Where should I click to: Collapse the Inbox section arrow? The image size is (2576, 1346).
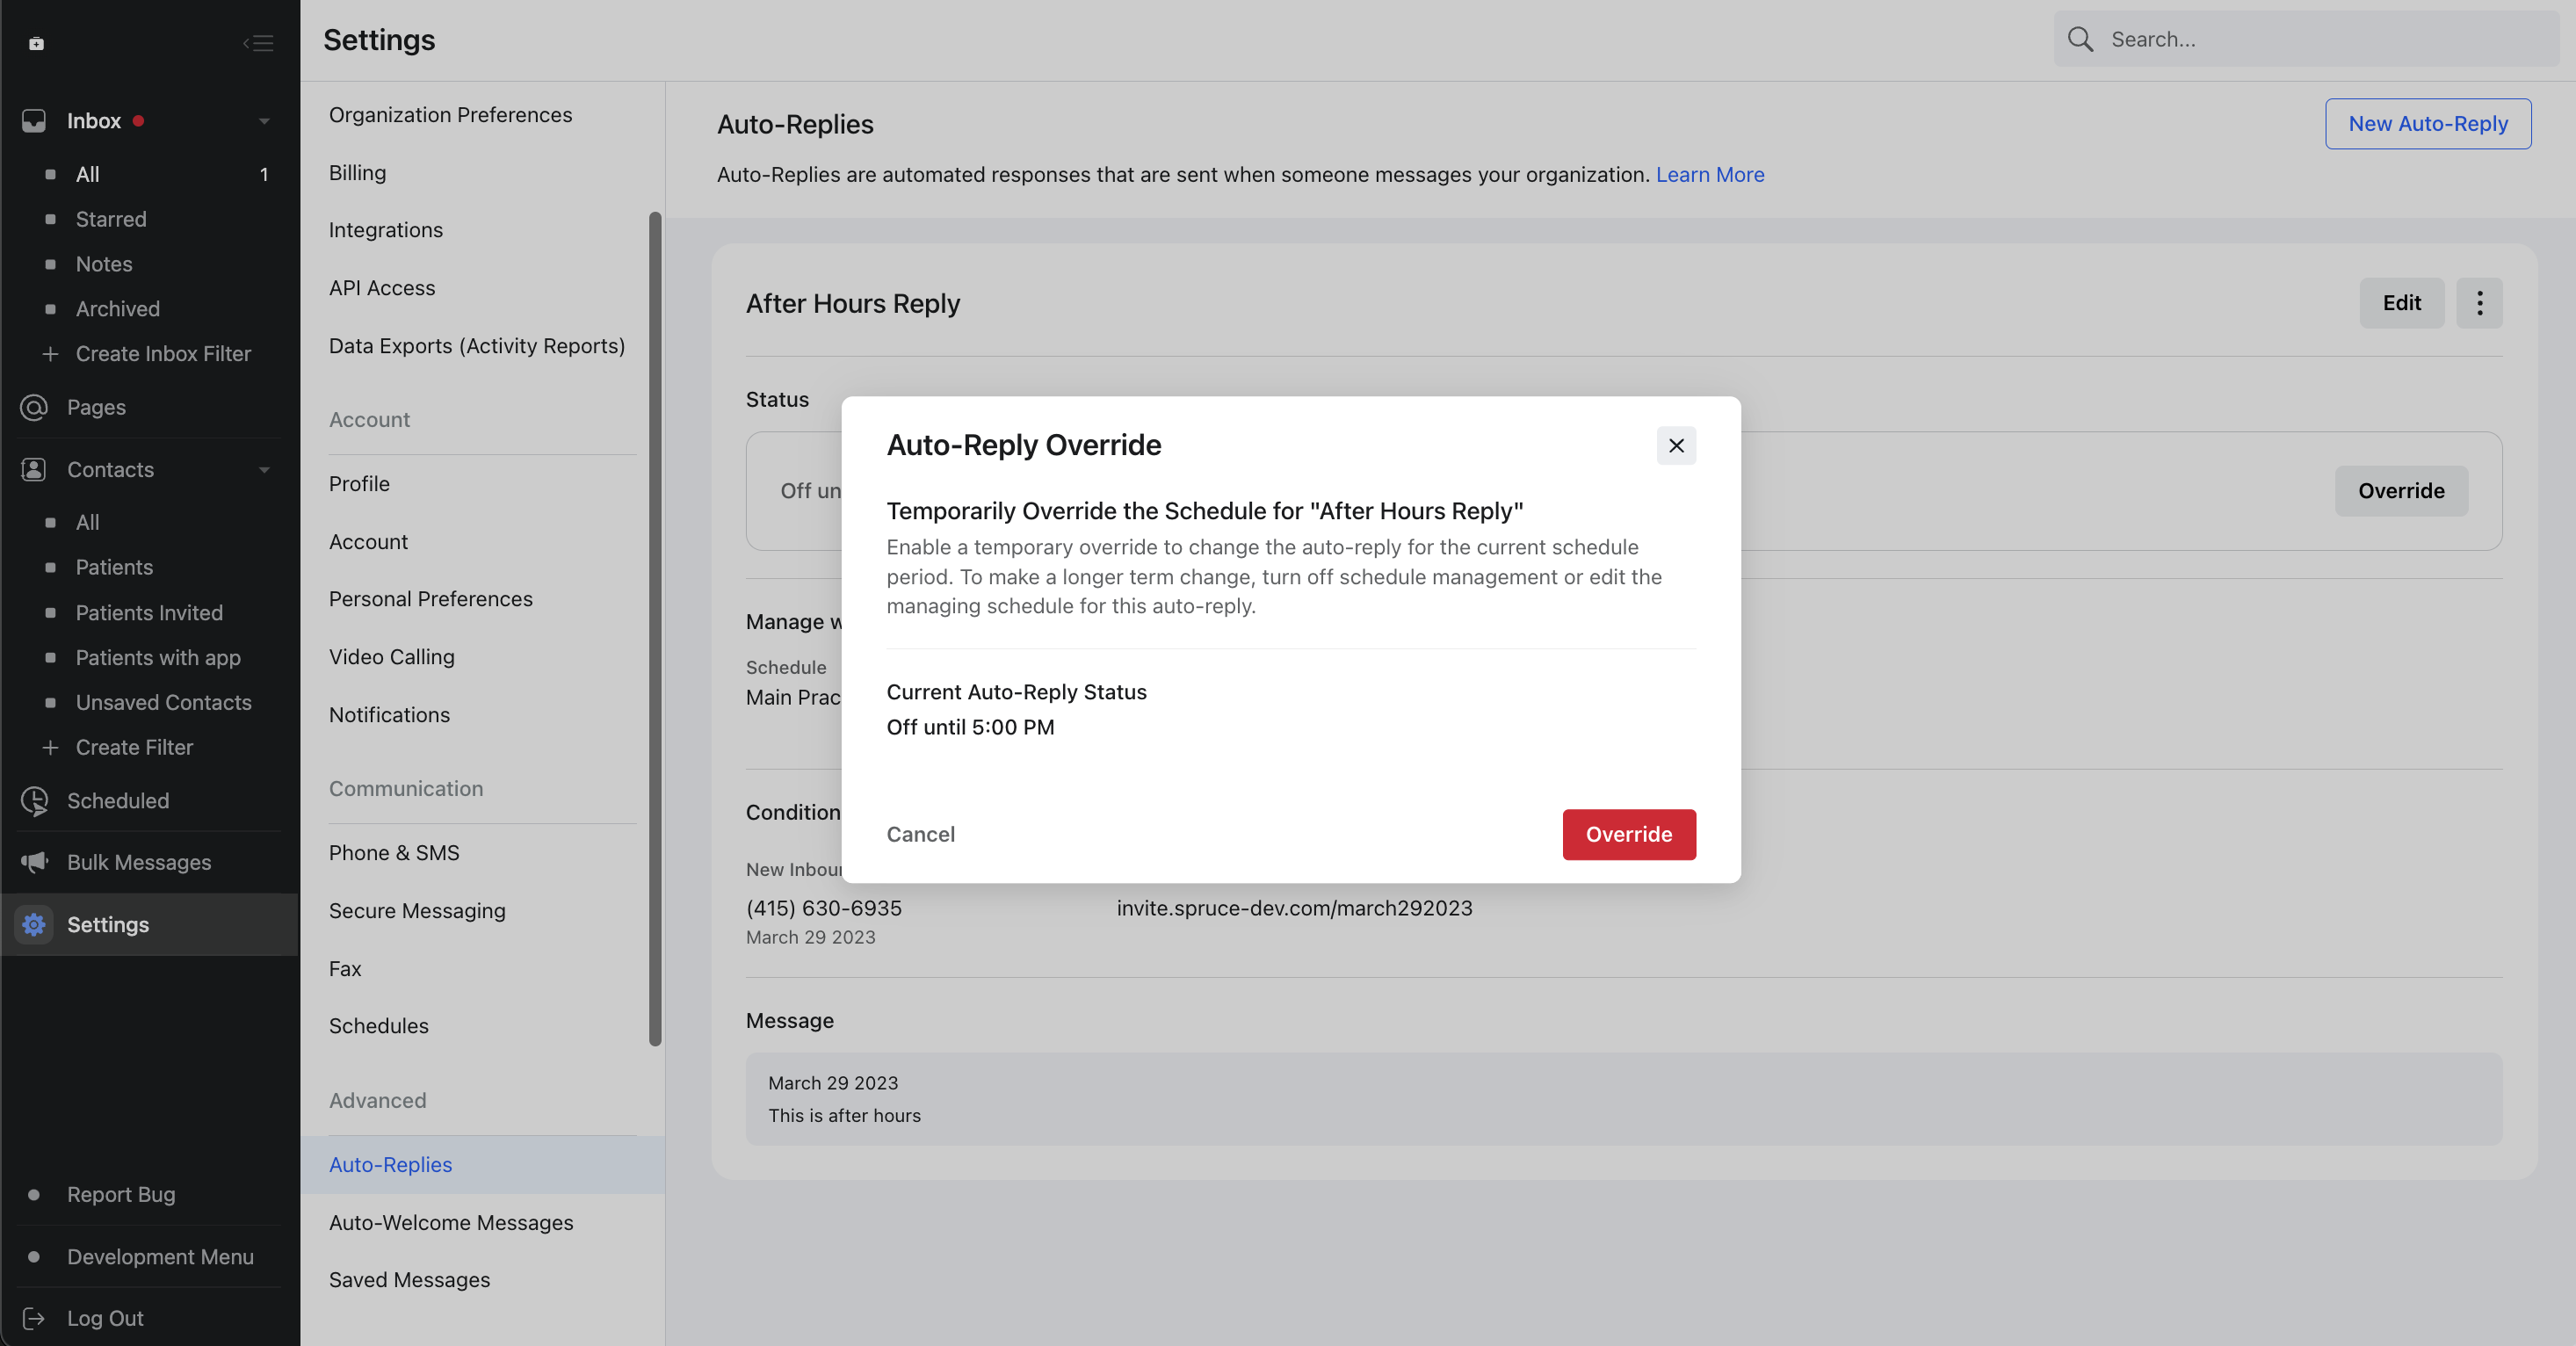pyautogui.click(x=264, y=121)
